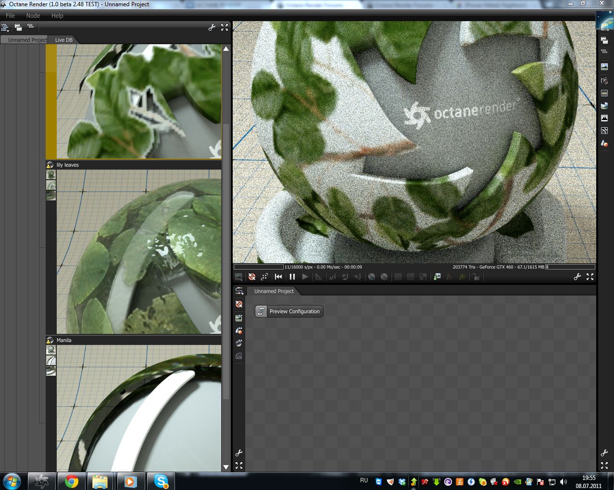This screenshot has width=614, height=490.
Task: Open the outliner list dropdown icon at top left
Action: point(5,27)
